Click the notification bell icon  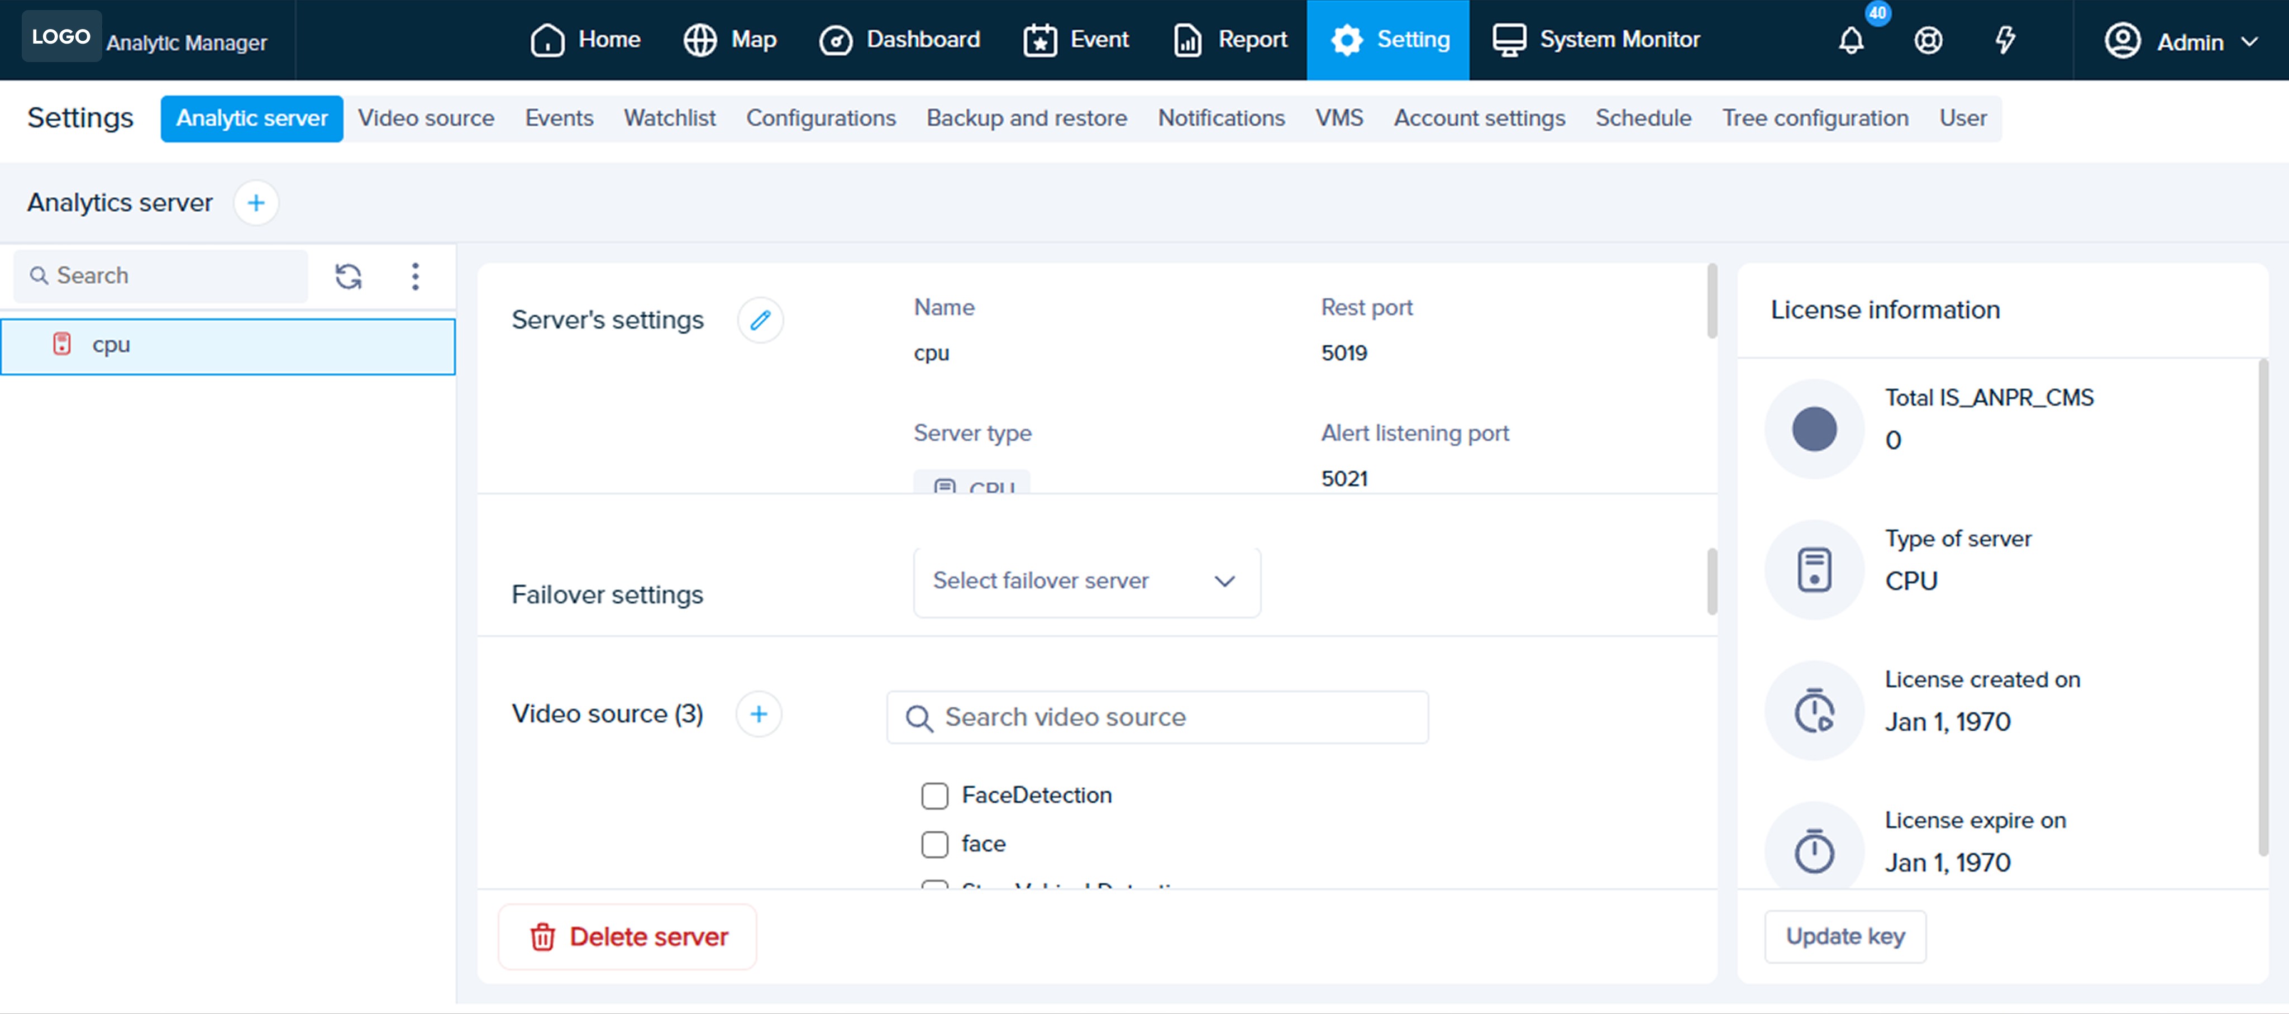point(1851,41)
